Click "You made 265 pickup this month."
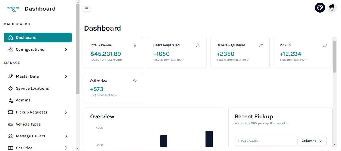This screenshot has width=341, height=151. point(261,123)
